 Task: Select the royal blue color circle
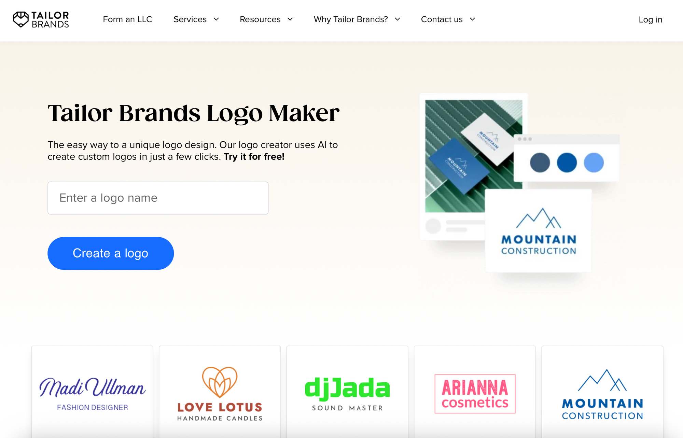coord(567,163)
